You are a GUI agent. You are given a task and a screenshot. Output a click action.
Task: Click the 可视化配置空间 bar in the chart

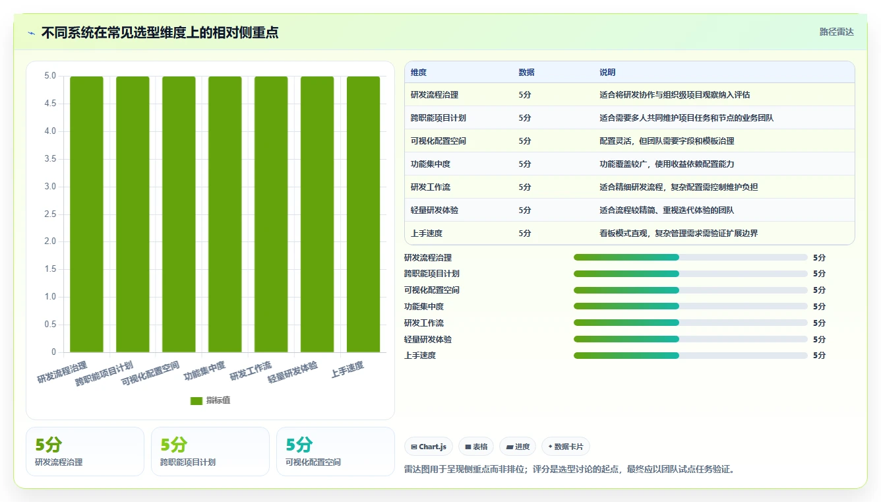(179, 214)
